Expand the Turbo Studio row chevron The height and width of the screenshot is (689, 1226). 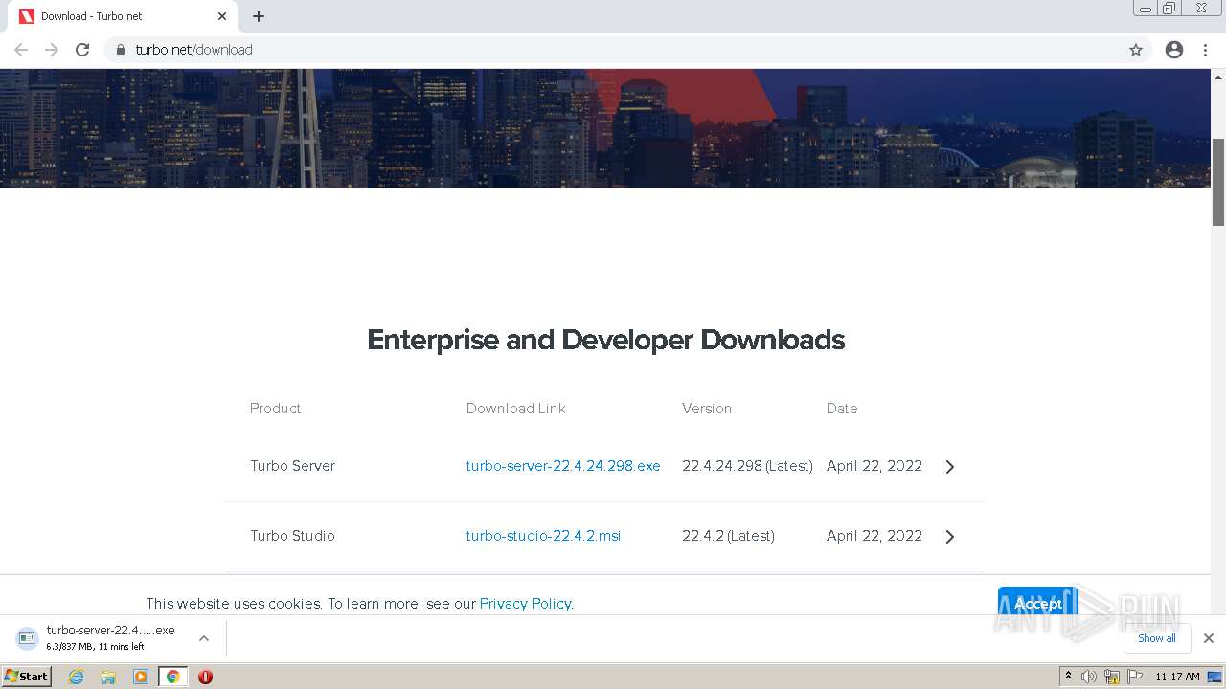coord(949,537)
